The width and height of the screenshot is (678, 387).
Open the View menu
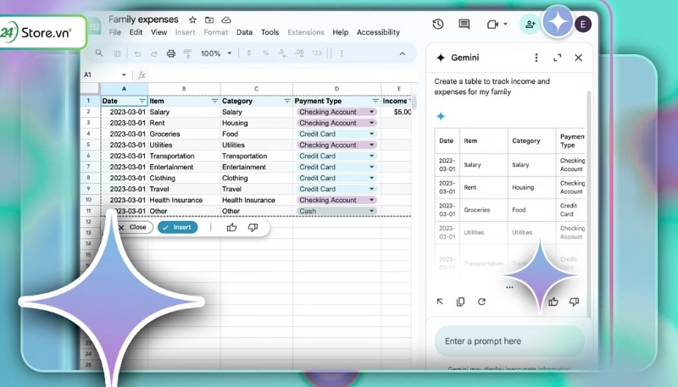tap(158, 32)
